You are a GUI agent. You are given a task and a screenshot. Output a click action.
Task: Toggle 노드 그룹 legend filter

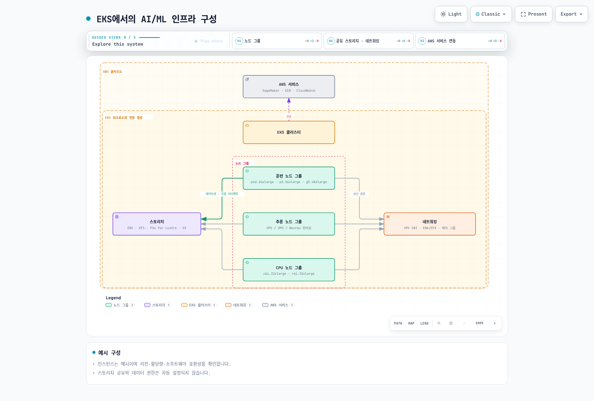click(120, 305)
